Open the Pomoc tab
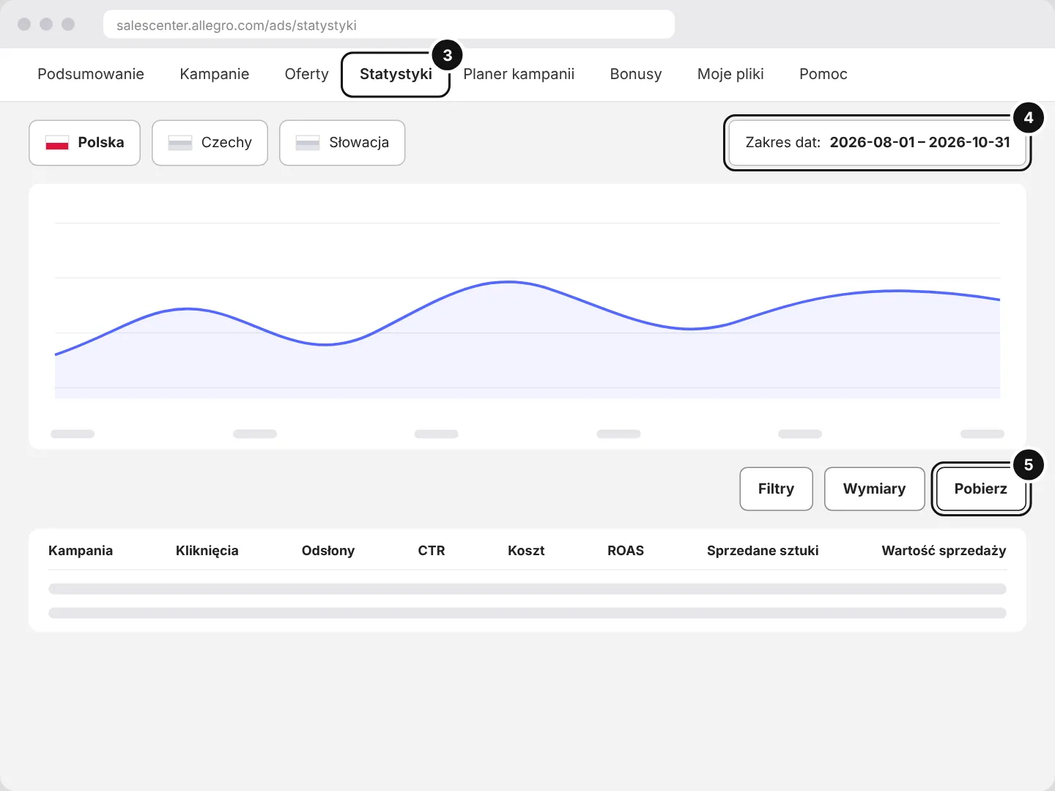This screenshot has width=1055, height=791. (x=823, y=74)
